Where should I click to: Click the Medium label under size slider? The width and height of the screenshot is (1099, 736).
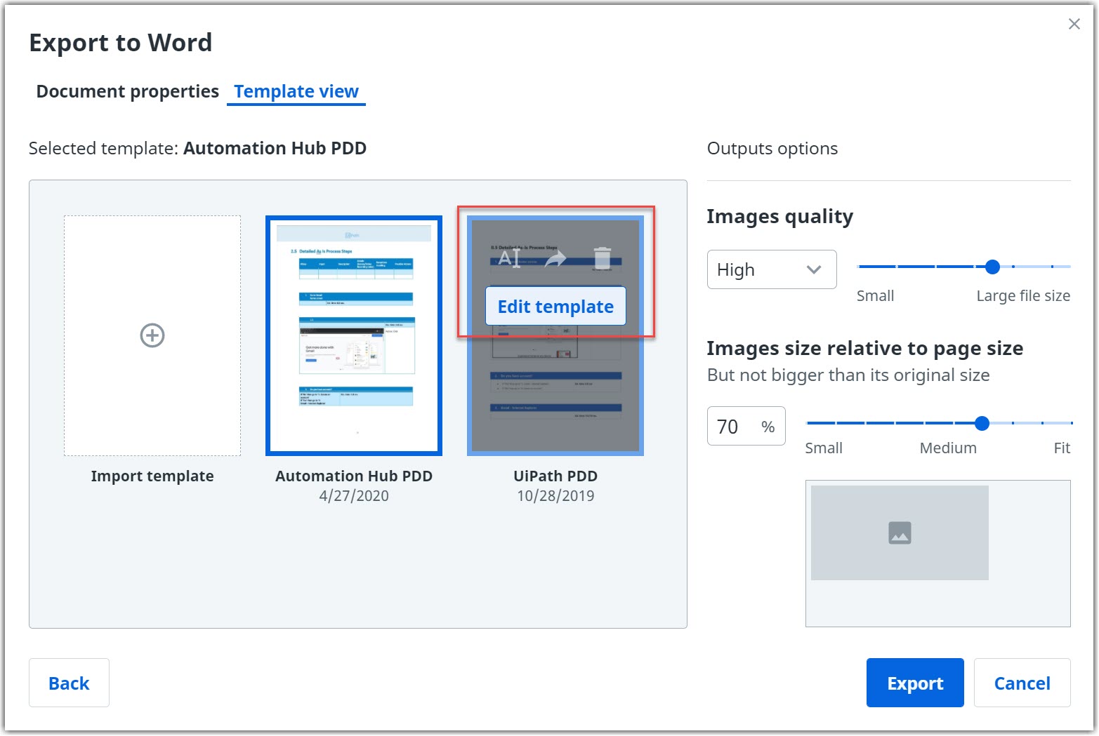pyautogui.click(x=948, y=448)
